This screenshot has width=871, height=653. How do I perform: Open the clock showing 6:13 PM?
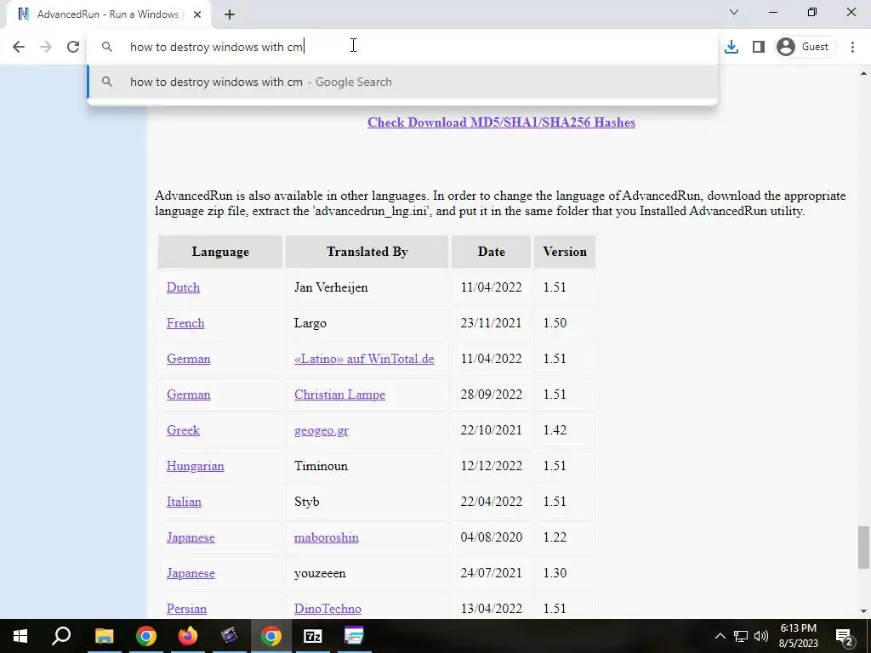click(x=798, y=636)
